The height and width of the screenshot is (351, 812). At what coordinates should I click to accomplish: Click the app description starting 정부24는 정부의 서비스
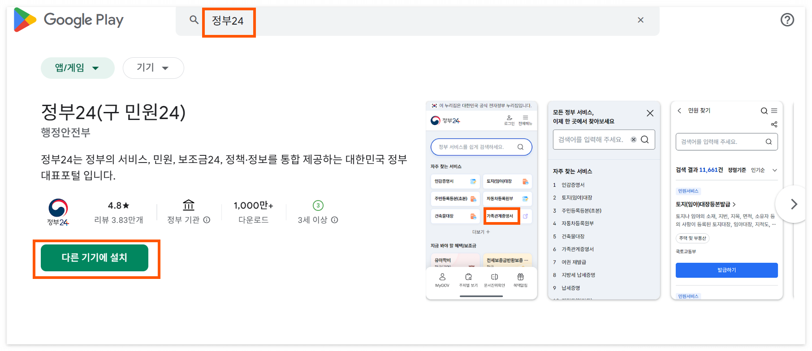click(224, 167)
